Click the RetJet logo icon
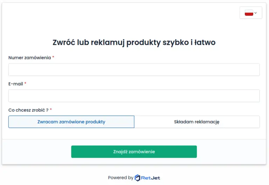The image size is (269, 185). point(138,178)
